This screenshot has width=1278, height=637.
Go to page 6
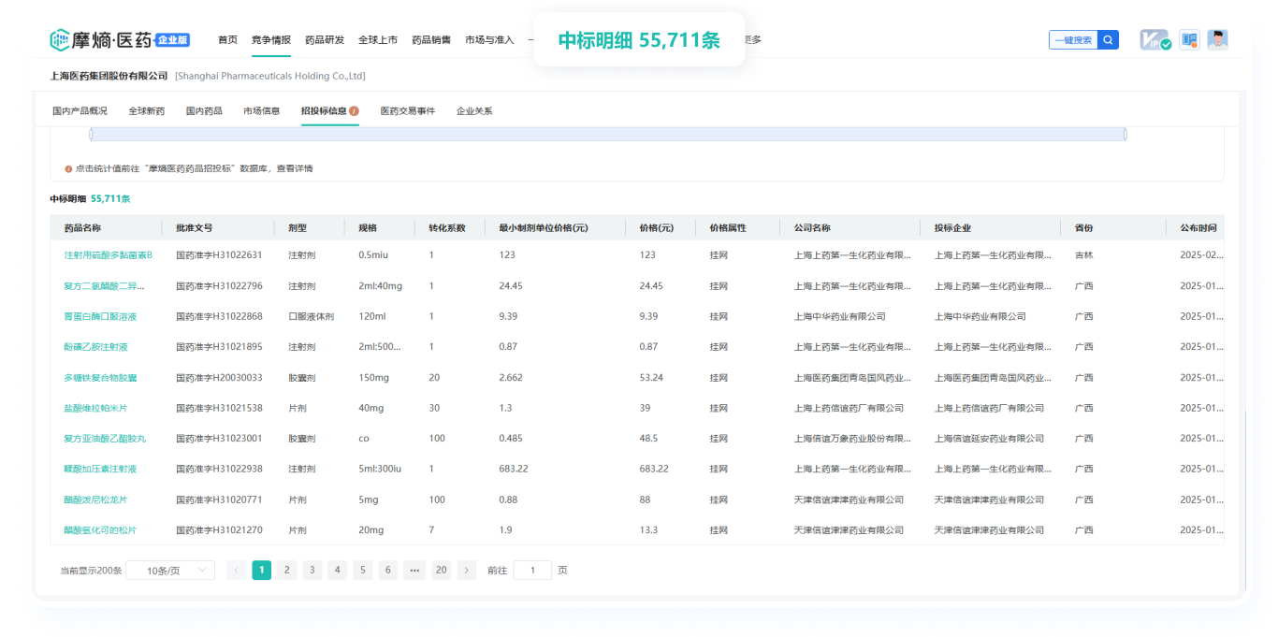[388, 570]
